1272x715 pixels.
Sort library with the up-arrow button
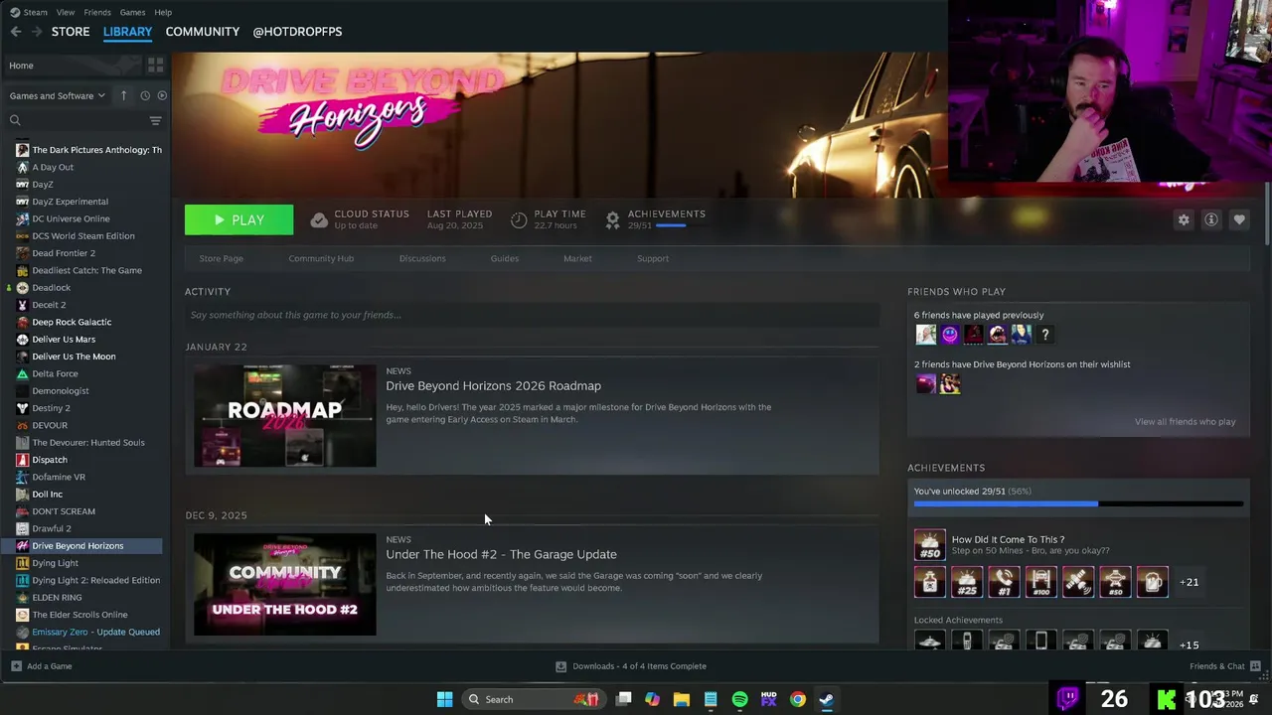[123, 95]
